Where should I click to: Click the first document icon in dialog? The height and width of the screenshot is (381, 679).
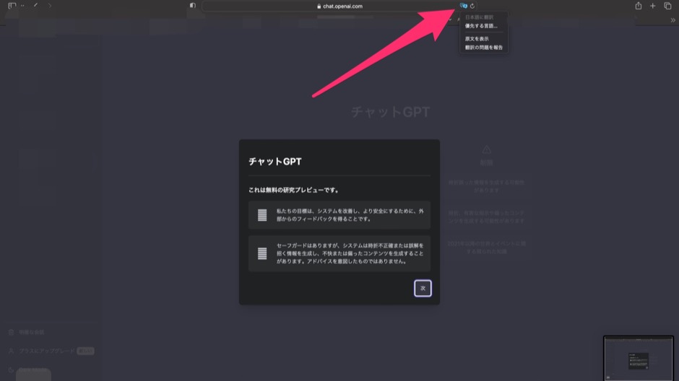[x=262, y=215]
